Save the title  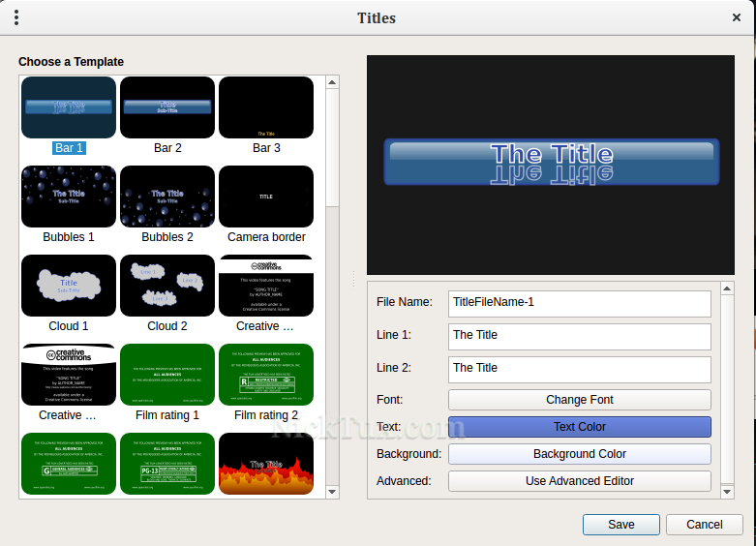[620, 525]
